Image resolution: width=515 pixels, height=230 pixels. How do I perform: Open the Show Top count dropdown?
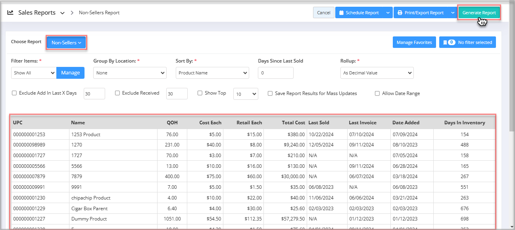click(x=246, y=94)
